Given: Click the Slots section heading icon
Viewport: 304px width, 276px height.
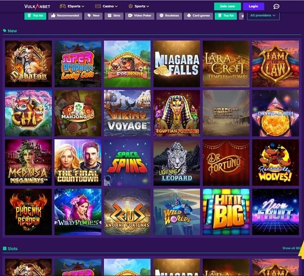Looking at the screenshot, I should [5, 248].
